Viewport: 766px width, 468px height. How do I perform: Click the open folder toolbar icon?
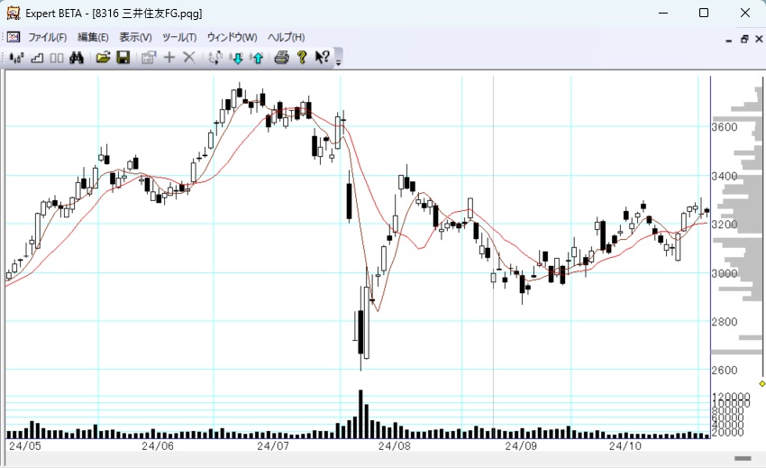click(x=103, y=58)
